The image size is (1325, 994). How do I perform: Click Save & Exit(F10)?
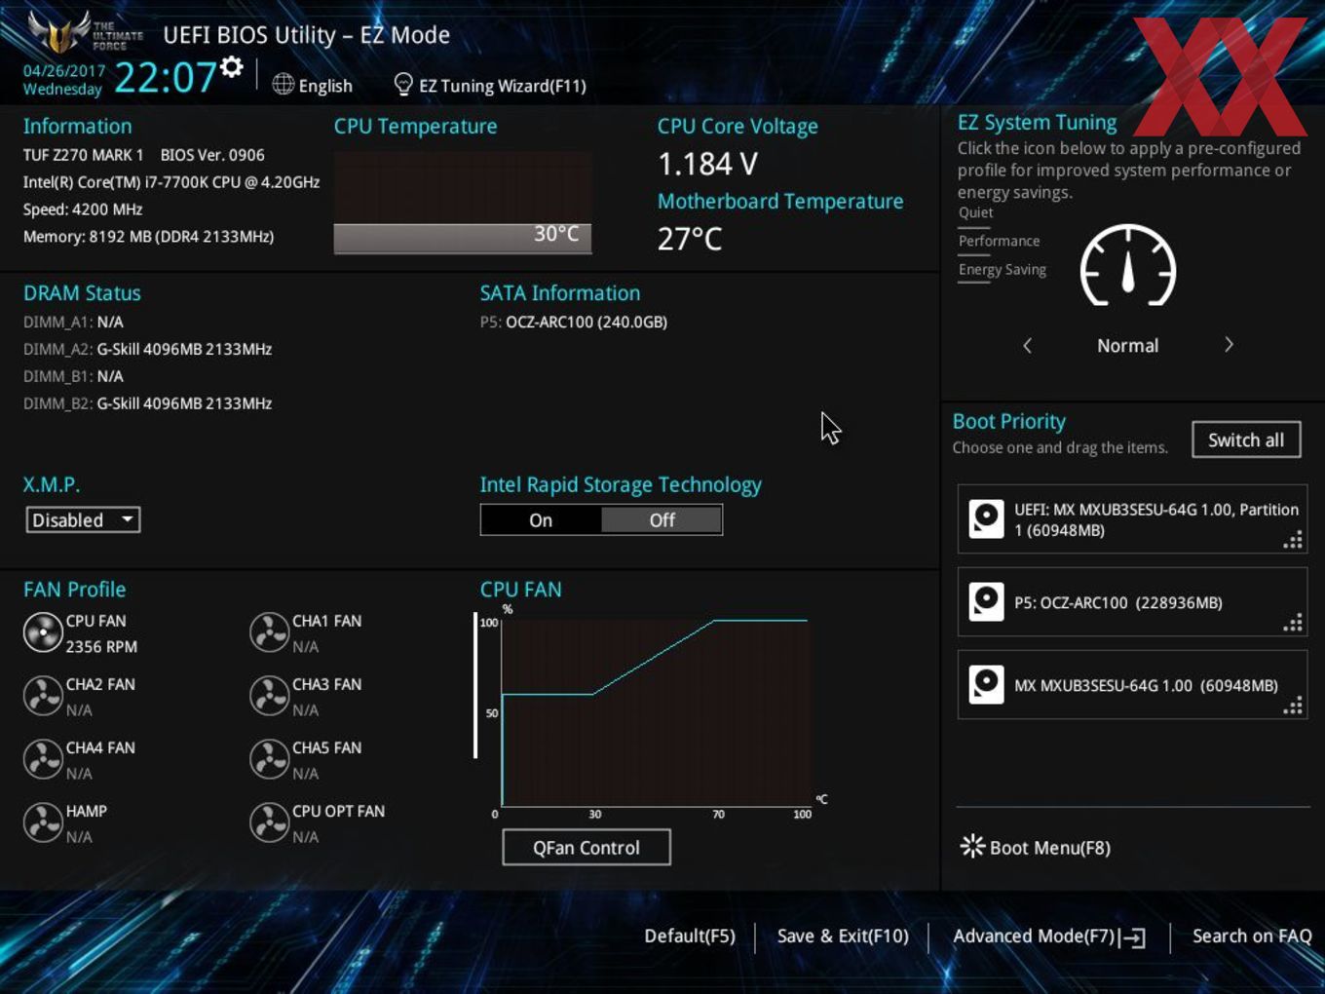pyautogui.click(x=843, y=936)
